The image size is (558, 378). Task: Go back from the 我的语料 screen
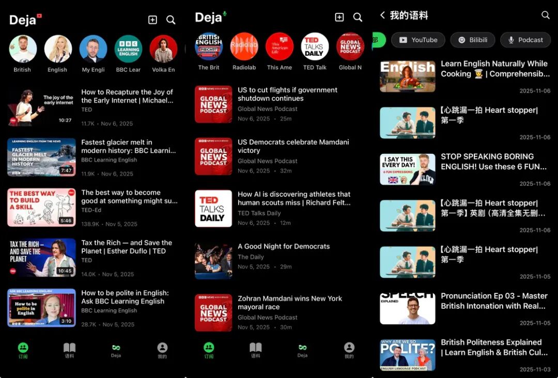[382, 15]
